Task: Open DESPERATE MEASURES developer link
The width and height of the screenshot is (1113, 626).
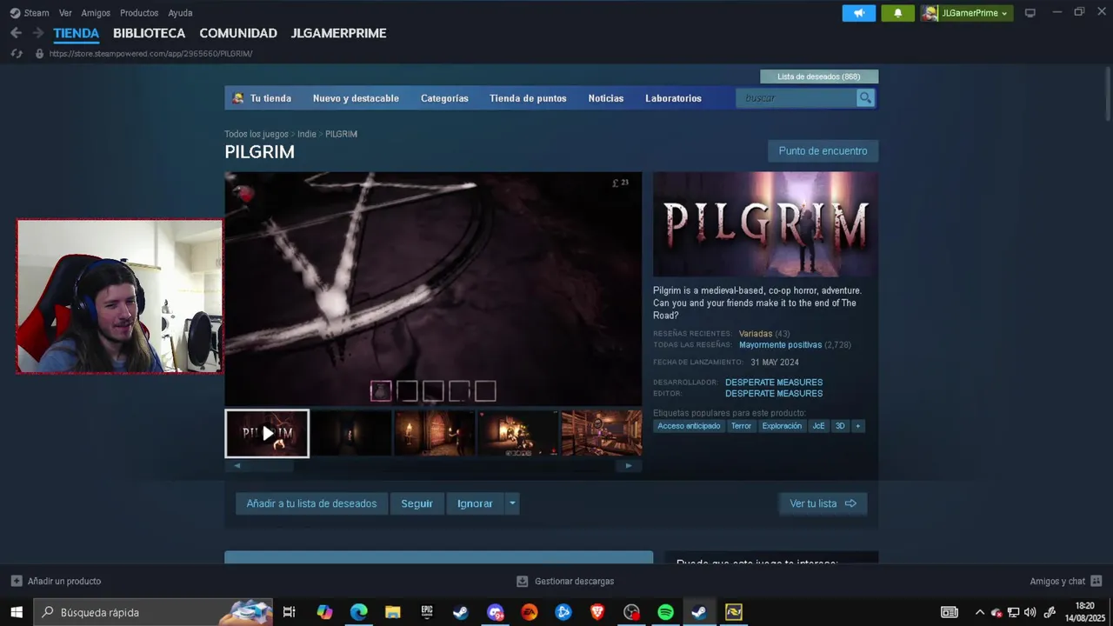Action: [774, 383]
